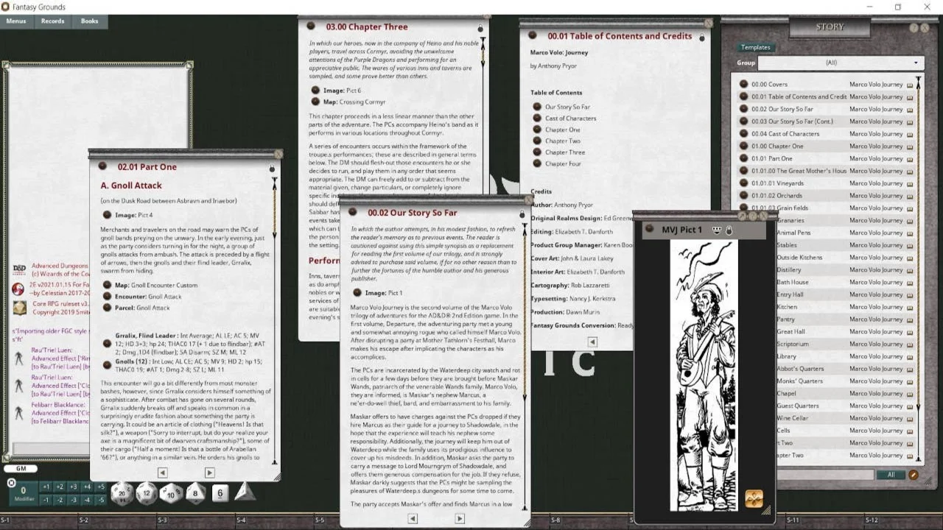Go to the previous page in Table of Contents
943x530 pixels.
tap(592, 342)
